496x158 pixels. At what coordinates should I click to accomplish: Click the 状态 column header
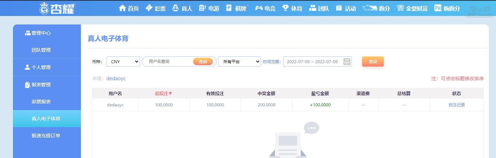coord(457,93)
